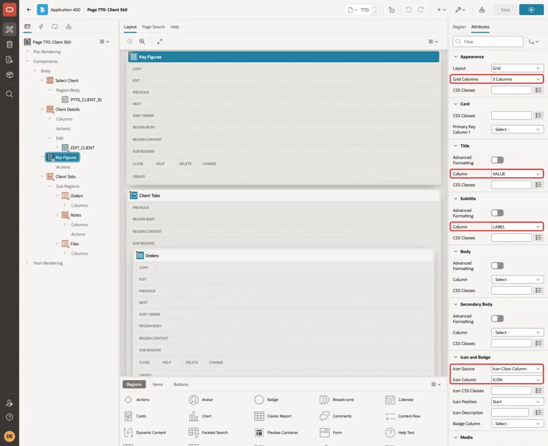
Task: Open the DE user avatar menu
Action: [10, 436]
